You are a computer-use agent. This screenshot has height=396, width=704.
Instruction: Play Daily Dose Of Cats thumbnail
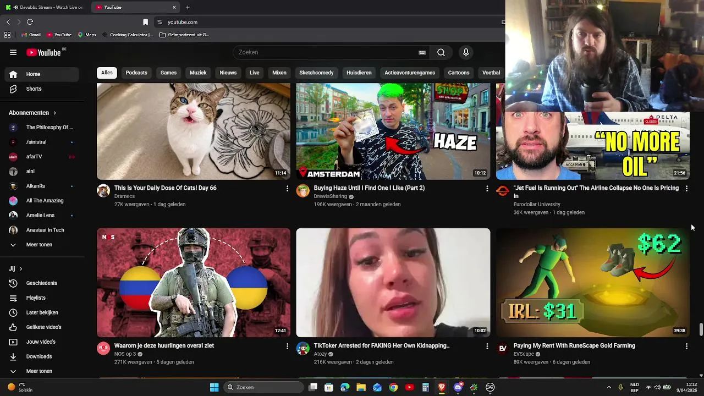tap(194, 131)
